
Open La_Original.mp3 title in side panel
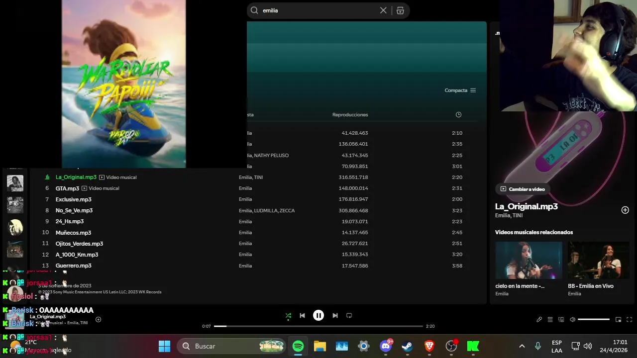[x=526, y=206]
